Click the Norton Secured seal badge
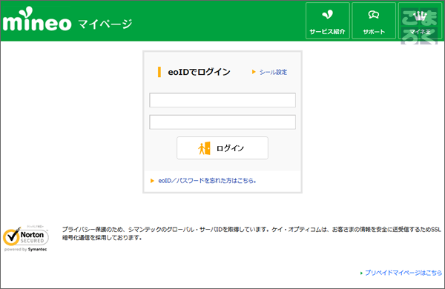 (25, 238)
